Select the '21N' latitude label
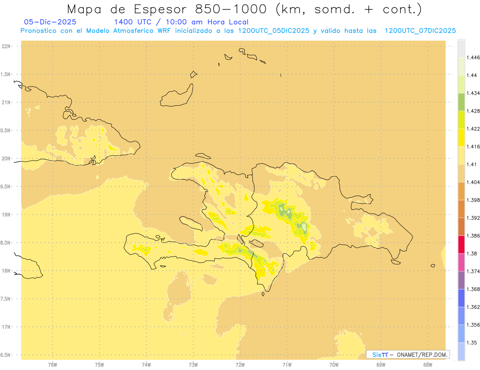 click(6, 102)
